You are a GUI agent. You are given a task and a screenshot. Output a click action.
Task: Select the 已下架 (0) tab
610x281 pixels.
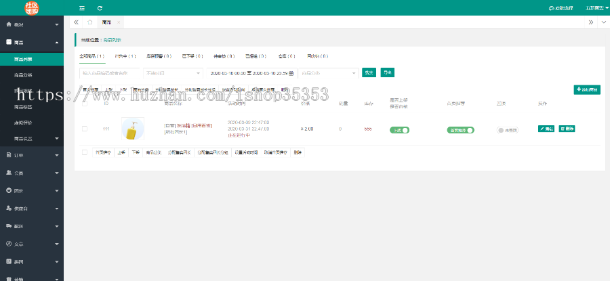tap(192, 56)
